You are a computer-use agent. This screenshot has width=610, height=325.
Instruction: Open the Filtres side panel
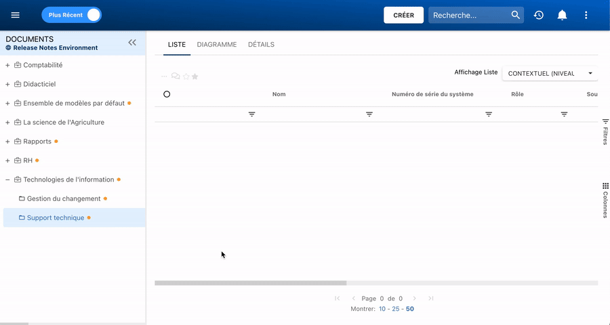tap(605, 132)
